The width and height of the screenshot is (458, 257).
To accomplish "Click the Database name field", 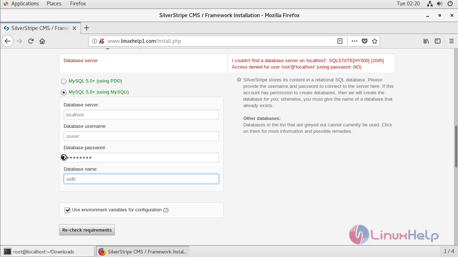I will (x=141, y=179).
